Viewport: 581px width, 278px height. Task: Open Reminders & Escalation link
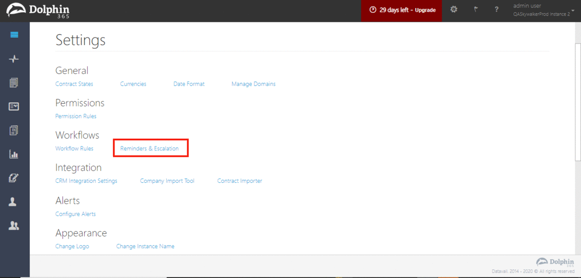[150, 148]
